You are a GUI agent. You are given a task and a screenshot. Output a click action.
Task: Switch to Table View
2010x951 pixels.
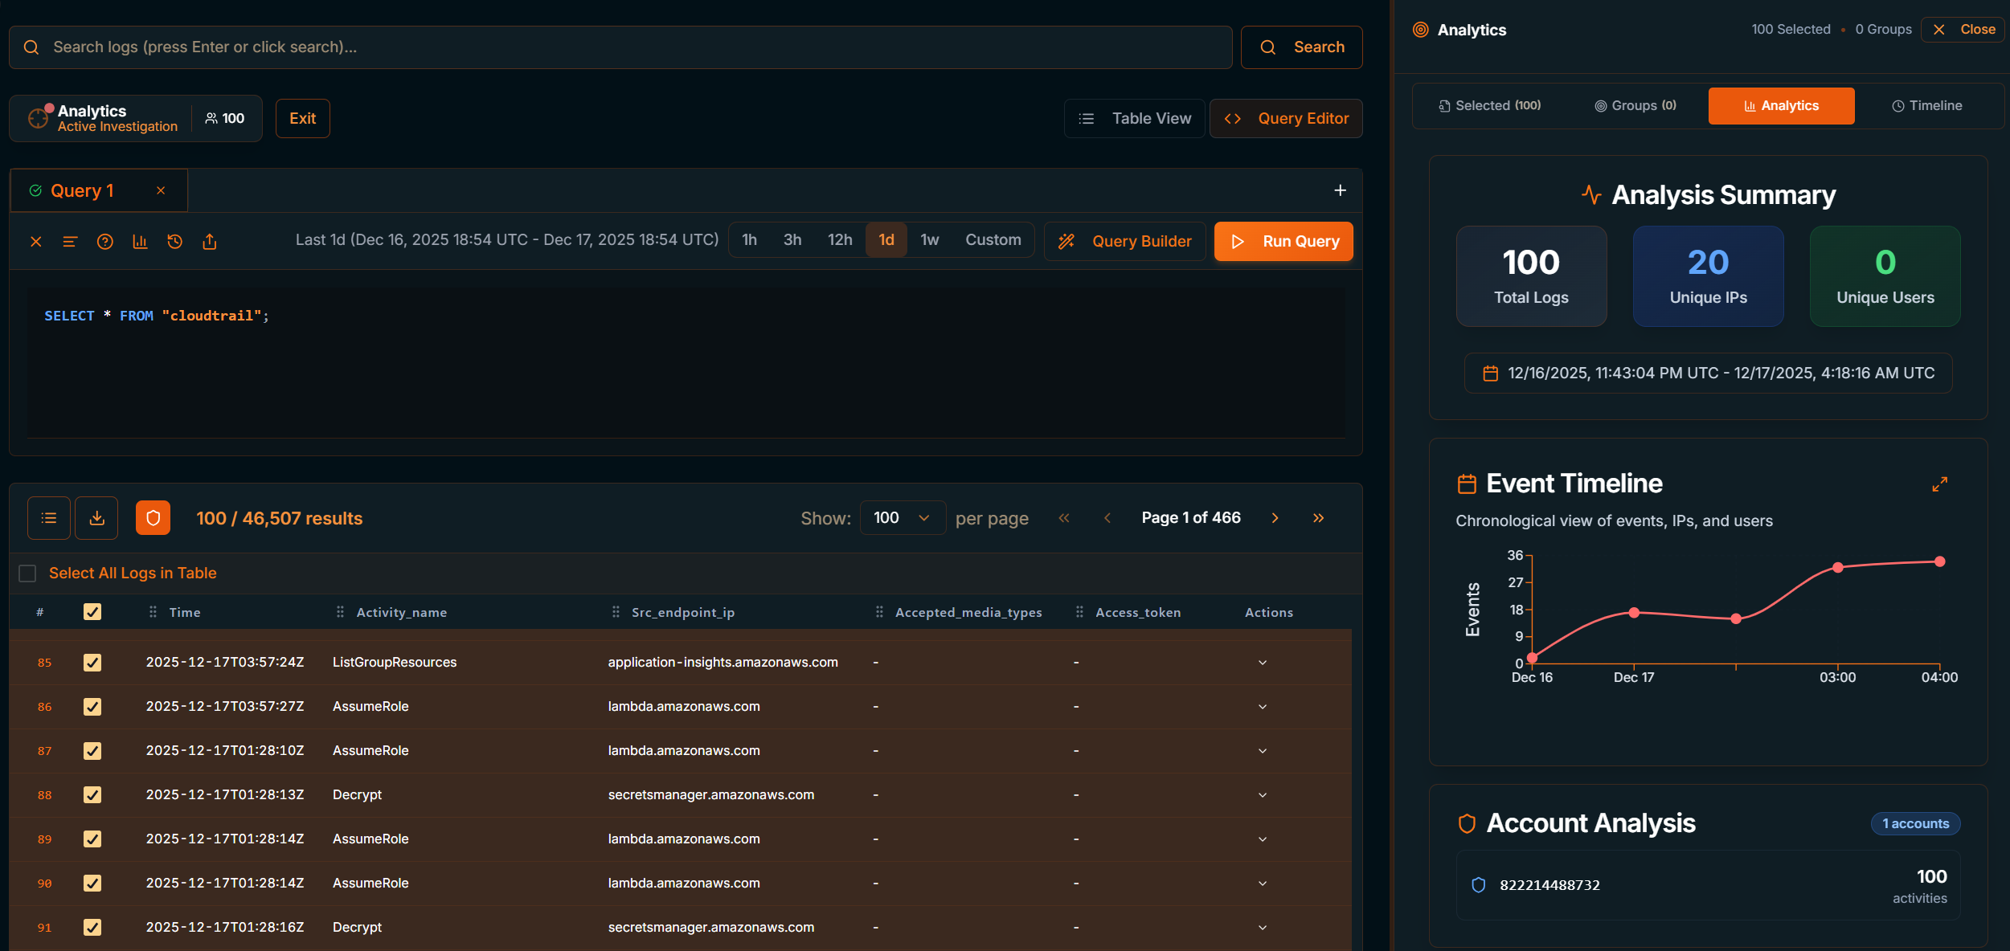1134,119
